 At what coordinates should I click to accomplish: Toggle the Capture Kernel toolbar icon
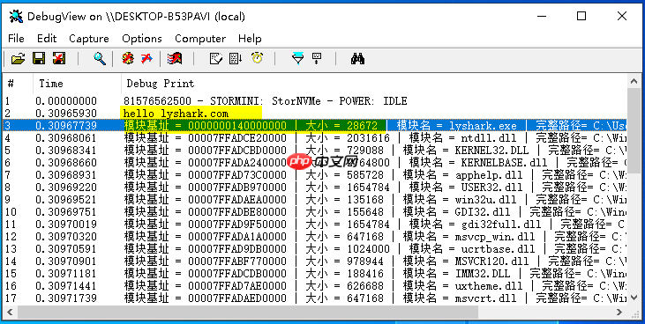tap(128, 59)
